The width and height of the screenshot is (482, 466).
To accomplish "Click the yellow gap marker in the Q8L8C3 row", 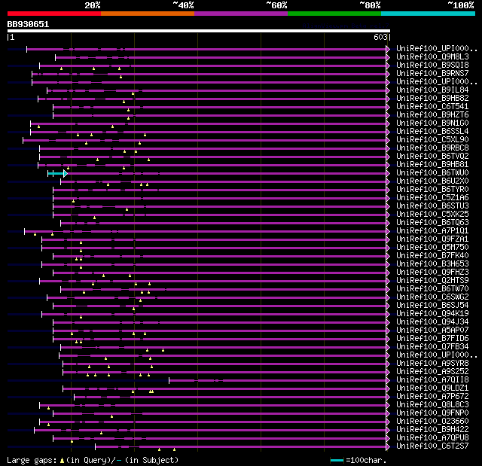I will pyautogui.click(x=48, y=408).
